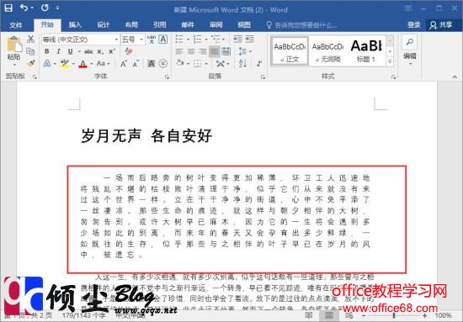Show paragraph marks icon
The width and height of the screenshot is (463, 322).
point(259,63)
